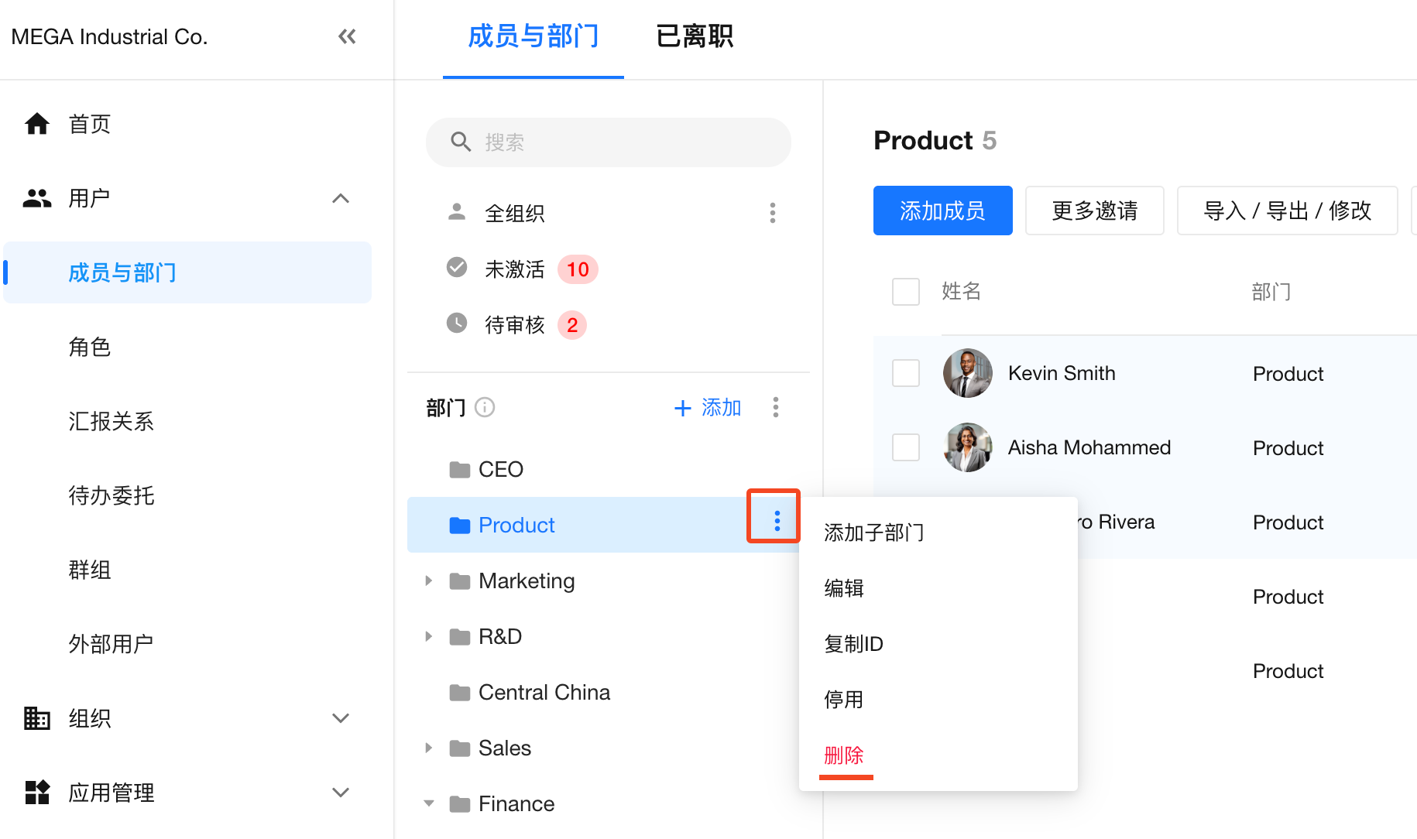The image size is (1417, 839).
Task: Open the Departments (部门) section three-dot menu
Action: pyautogui.click(x=775, y=407)
